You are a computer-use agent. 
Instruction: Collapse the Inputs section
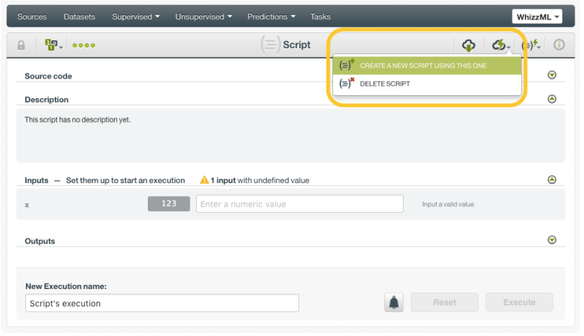click(552, 180)
